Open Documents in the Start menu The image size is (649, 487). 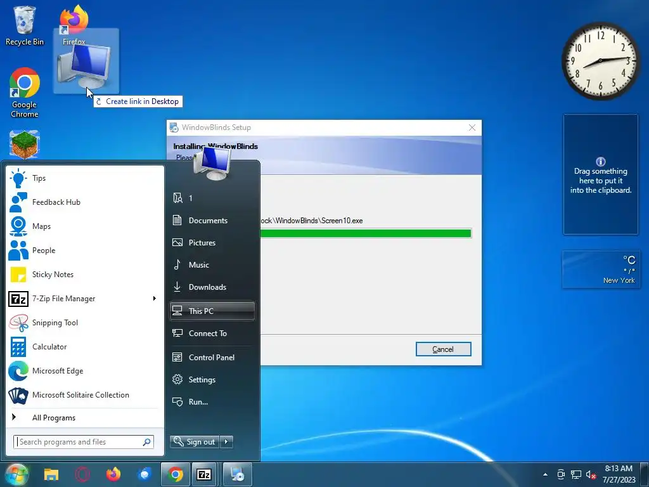[x=212, y=220]
